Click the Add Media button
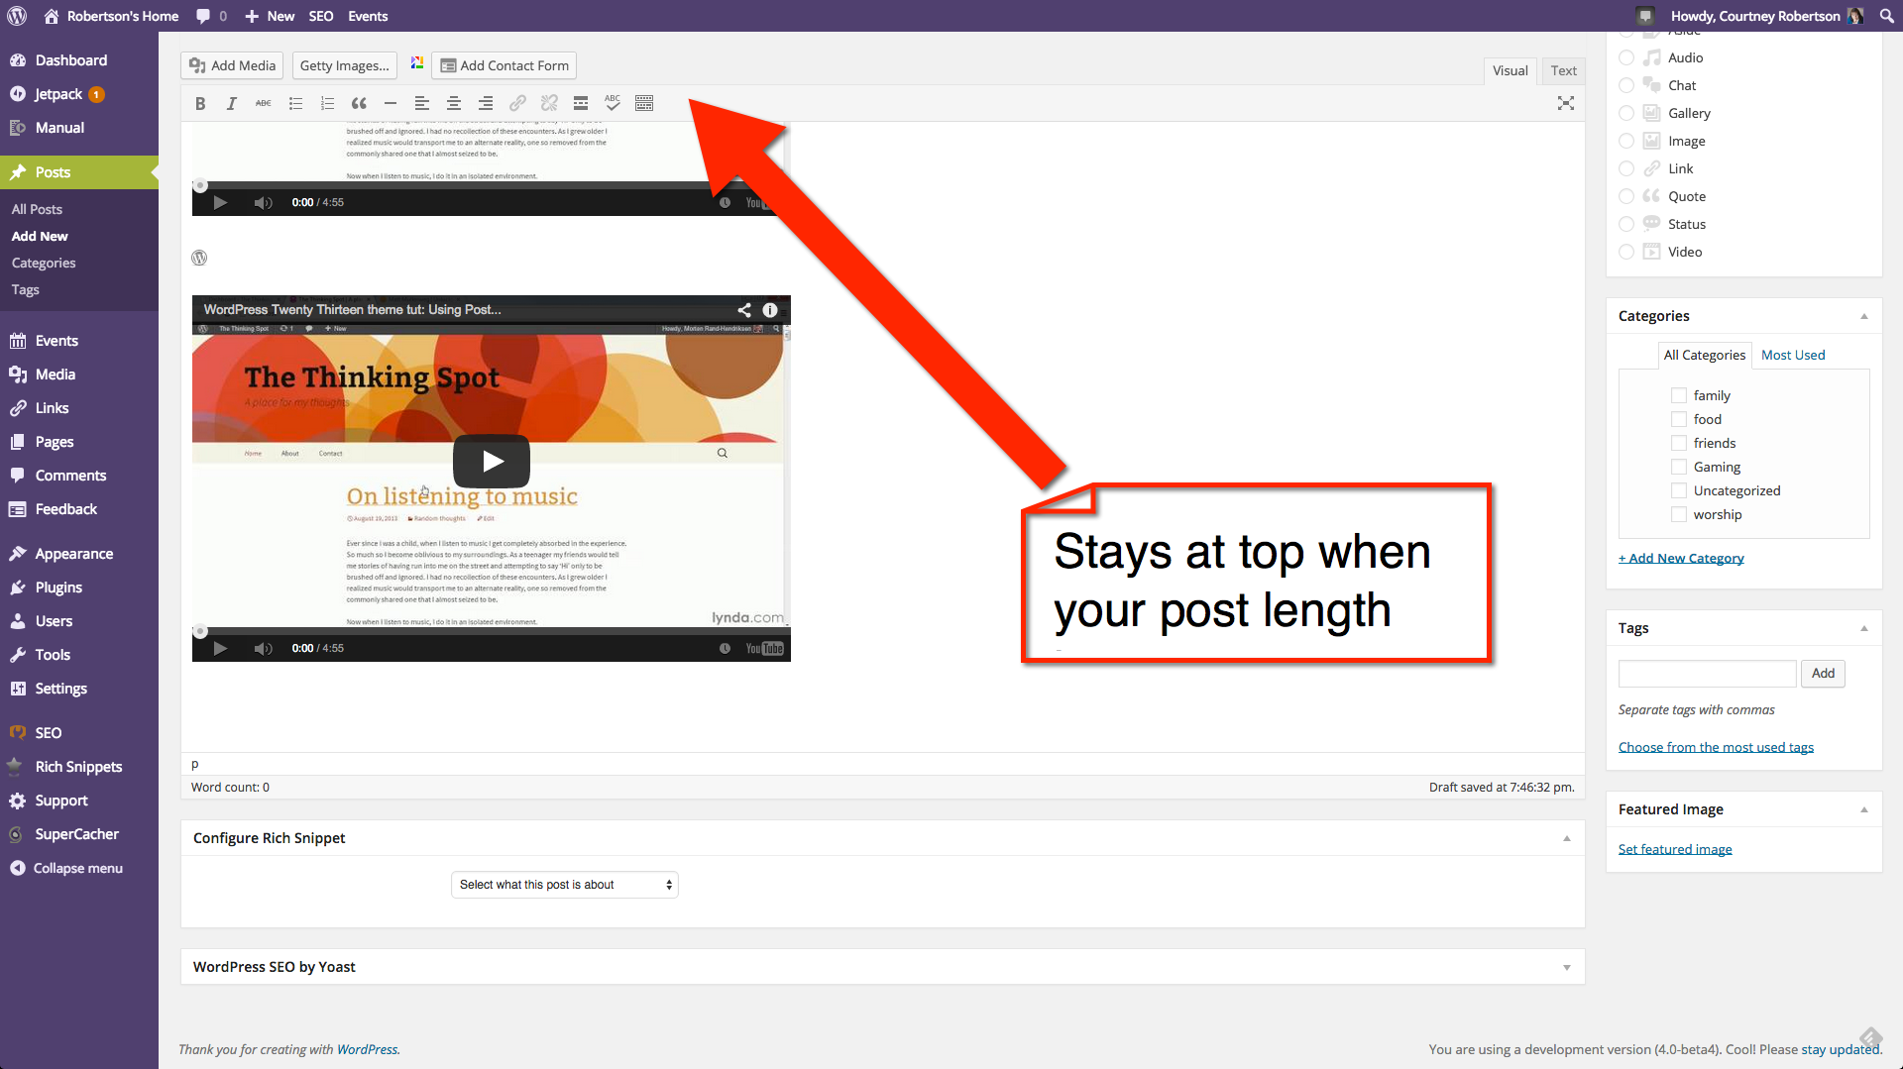1903x1069 pixels. pos(232,65)
